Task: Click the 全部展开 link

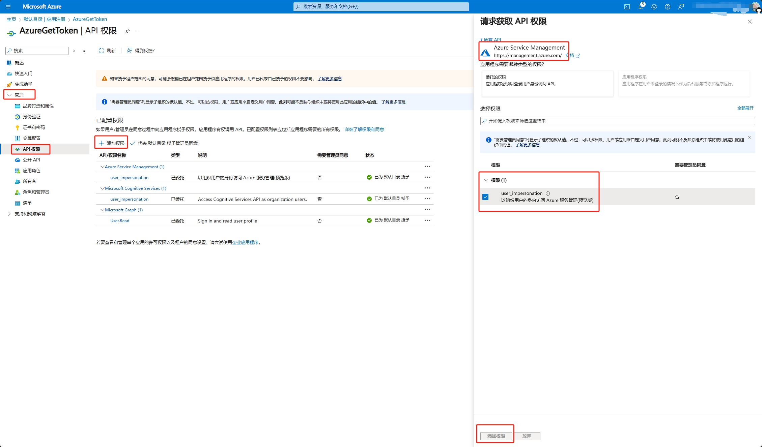Action: click(745, 108)
